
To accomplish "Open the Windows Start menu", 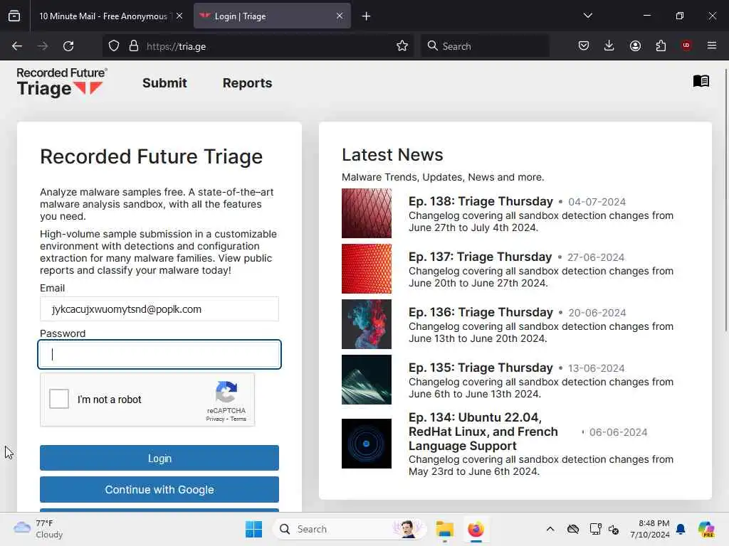I will 254,529.
